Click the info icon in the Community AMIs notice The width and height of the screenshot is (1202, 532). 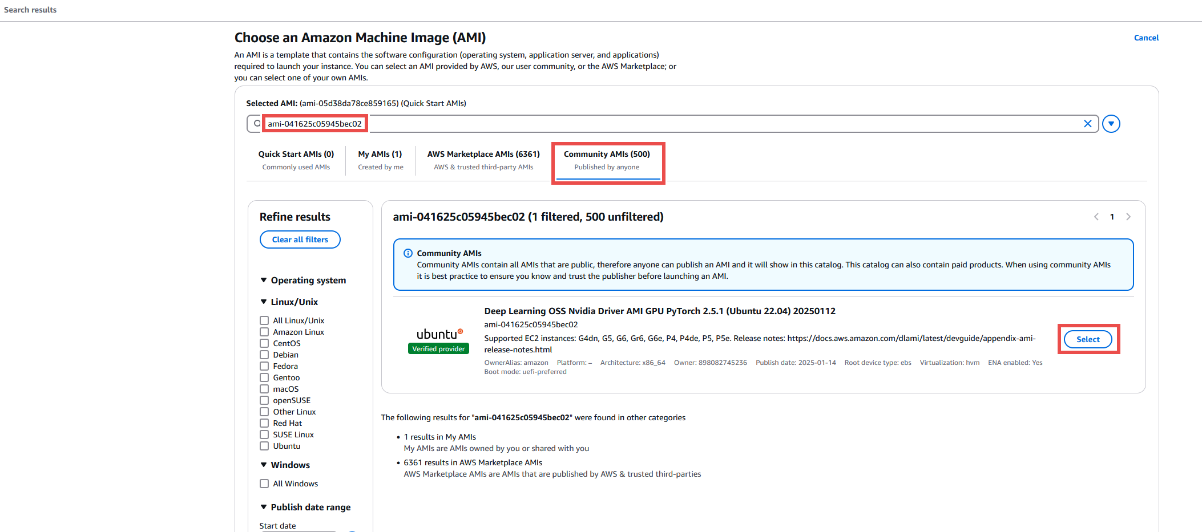coord(408,253)
